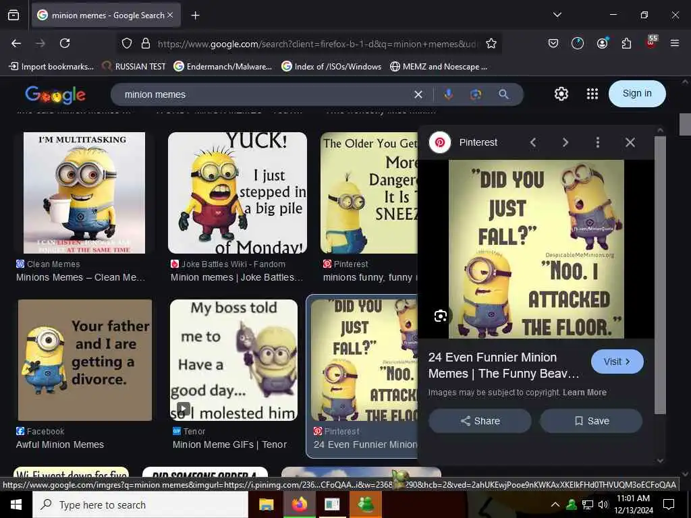The height and width of the screenshot is (518, 691).
Task: Close the minion memes tab
Action: point(170,15)
